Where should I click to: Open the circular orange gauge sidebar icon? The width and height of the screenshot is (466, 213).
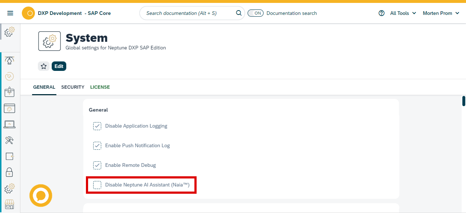point(9,76)
